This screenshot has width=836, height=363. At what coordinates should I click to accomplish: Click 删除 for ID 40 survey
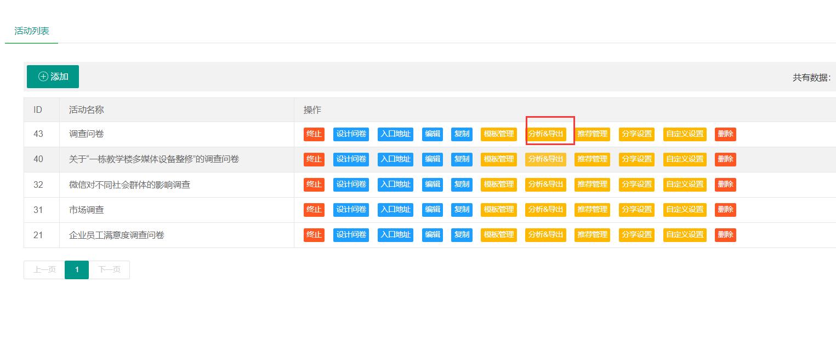click(725, 159)
